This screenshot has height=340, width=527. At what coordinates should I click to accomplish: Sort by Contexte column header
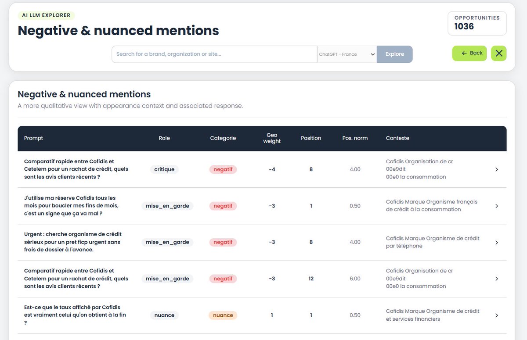(x=397, y=138)
